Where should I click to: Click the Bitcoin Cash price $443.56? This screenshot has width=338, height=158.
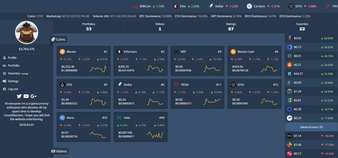click(237, 66)
